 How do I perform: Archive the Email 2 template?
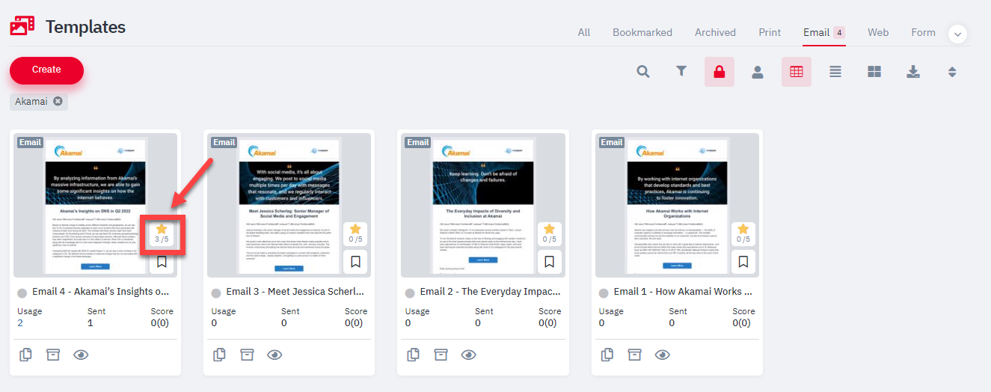tap(441, 355)
